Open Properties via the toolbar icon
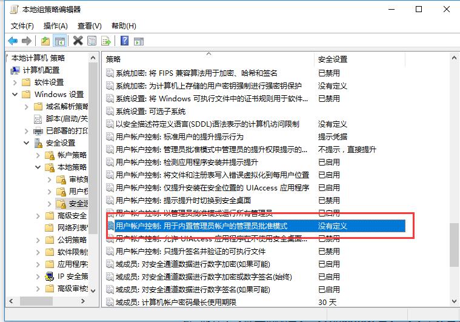Image resolution: width=460 pixels, height=322 pixels. click(92, 41)
